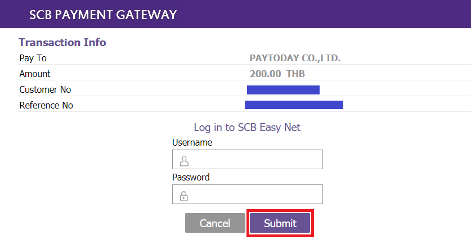The width and height of the screenshot is (471, 244).
Task: Click the padlock icon in Password field
Action: 184,196
